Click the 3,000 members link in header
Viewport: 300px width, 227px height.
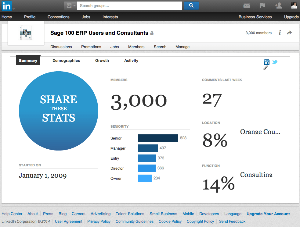(258, 33)
